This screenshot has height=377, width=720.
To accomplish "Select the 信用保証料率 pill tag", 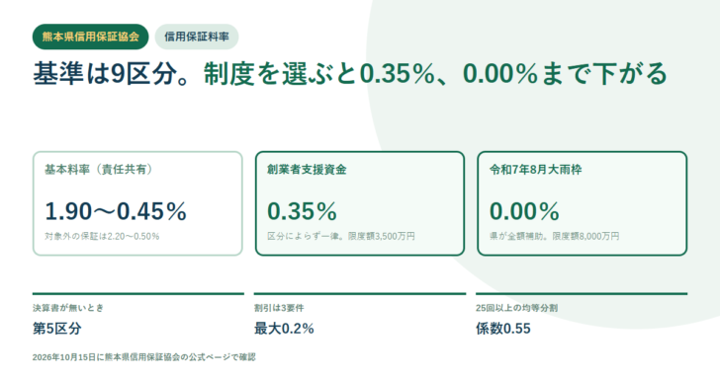I will 197,37.
